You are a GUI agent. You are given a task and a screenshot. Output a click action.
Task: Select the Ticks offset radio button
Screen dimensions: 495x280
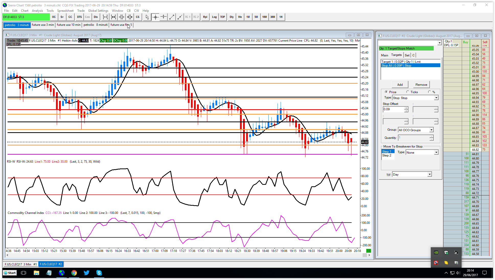(x=408, y=92)
